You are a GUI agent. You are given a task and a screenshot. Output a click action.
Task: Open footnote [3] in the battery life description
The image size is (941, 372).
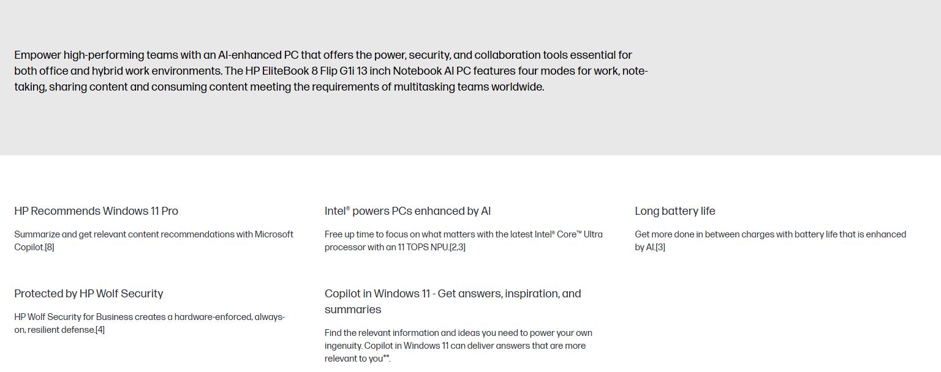point(660,247)
